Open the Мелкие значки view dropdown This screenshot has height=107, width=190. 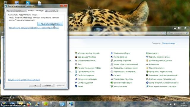169,43
